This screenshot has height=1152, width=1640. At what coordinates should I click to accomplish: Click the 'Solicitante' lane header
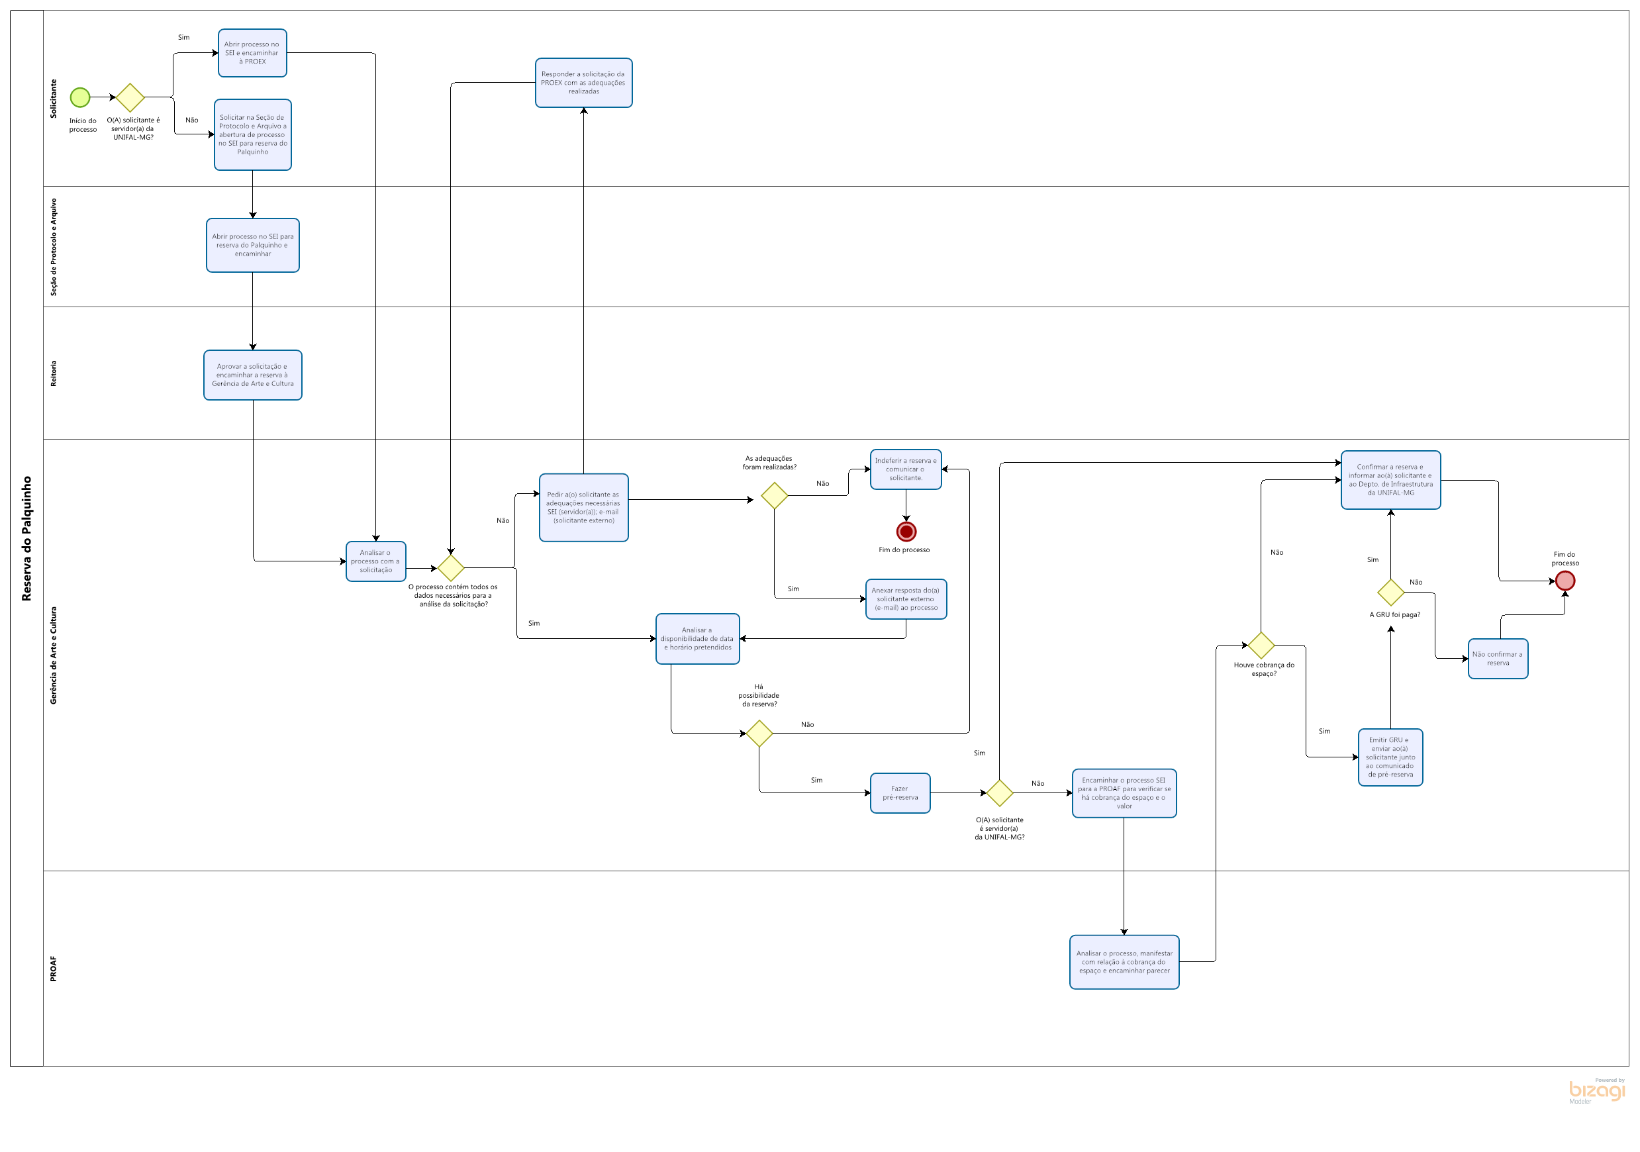(x=53, y=99)
